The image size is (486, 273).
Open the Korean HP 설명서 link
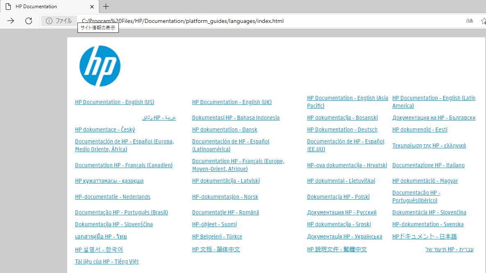pos(99,250)
